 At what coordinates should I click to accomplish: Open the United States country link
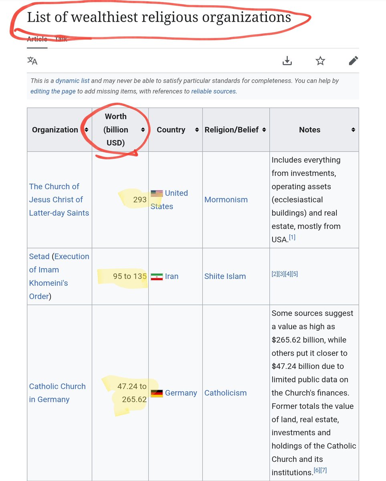(x=169, y=200)
